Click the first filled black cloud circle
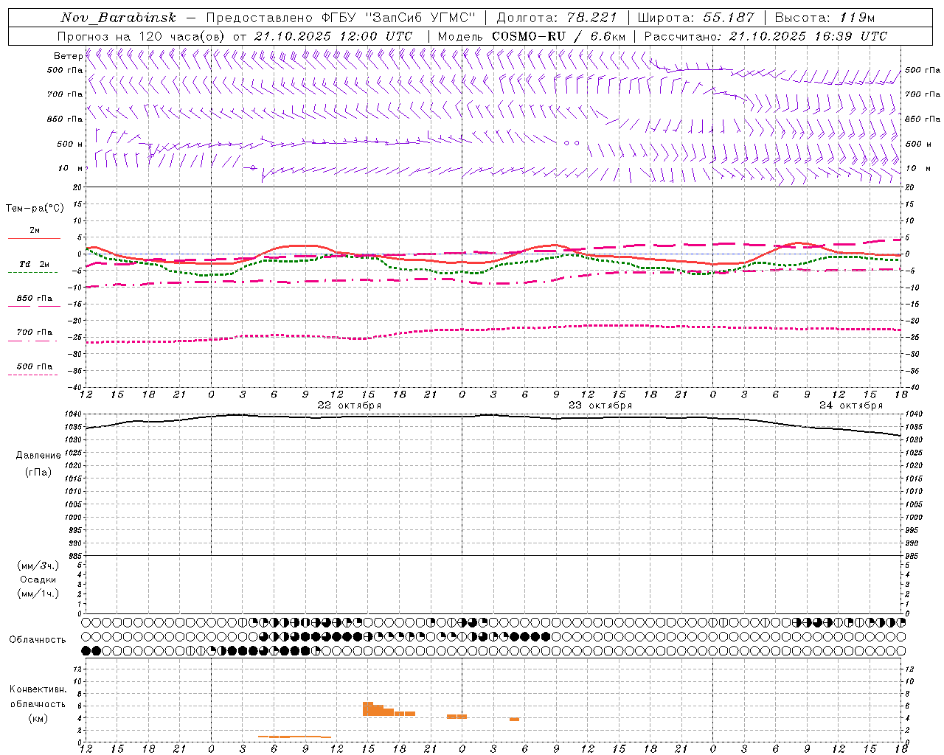 [x=86, y=650]
